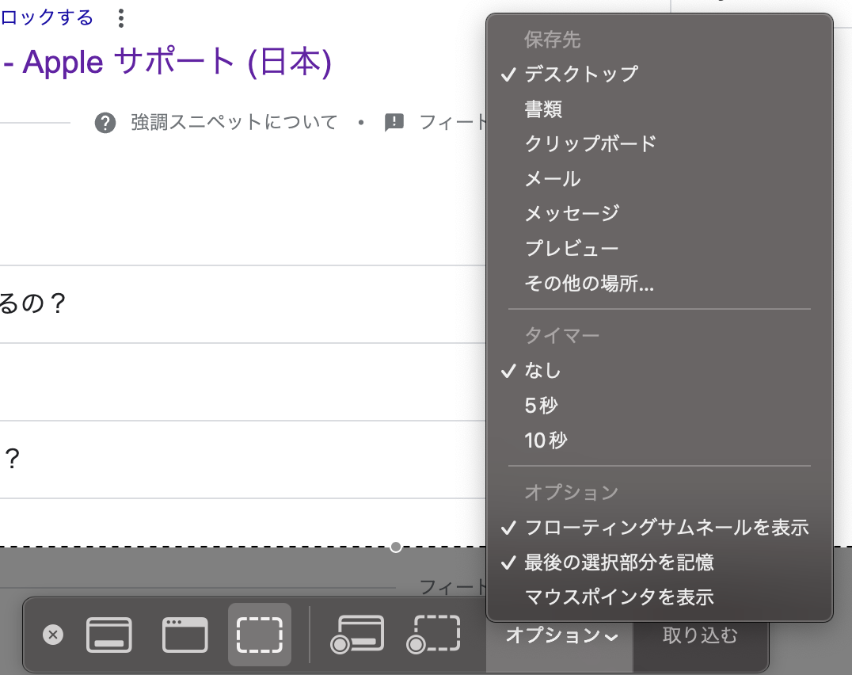
Task: Select その他の場所... as save location
Action: coord(587,284)
